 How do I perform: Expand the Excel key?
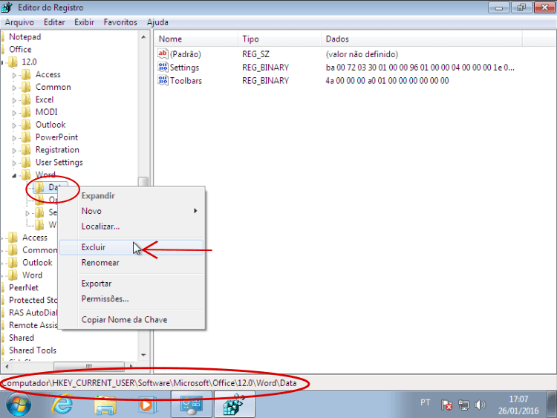(x=14, y=100)
